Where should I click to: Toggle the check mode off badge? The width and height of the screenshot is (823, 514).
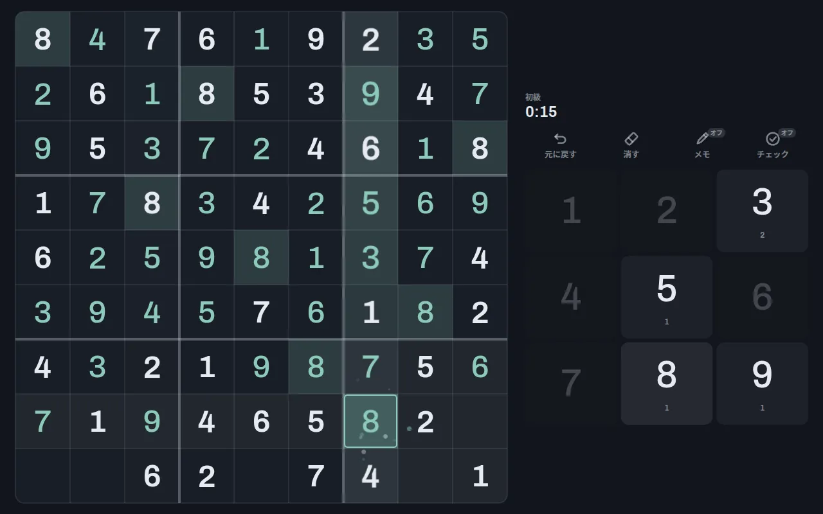click(x=787, y=133)
